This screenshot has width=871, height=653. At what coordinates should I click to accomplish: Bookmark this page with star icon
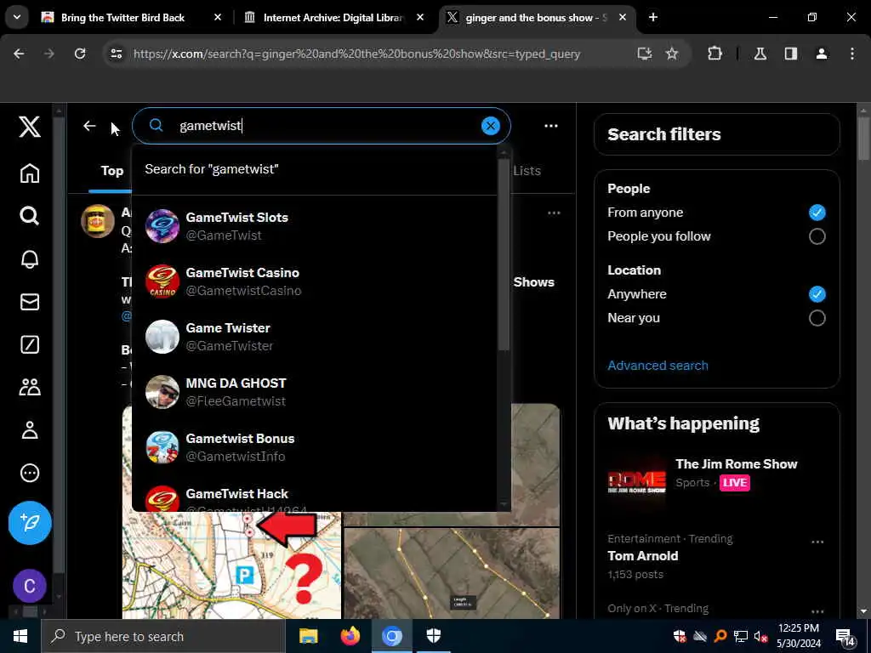coord(672,54)
